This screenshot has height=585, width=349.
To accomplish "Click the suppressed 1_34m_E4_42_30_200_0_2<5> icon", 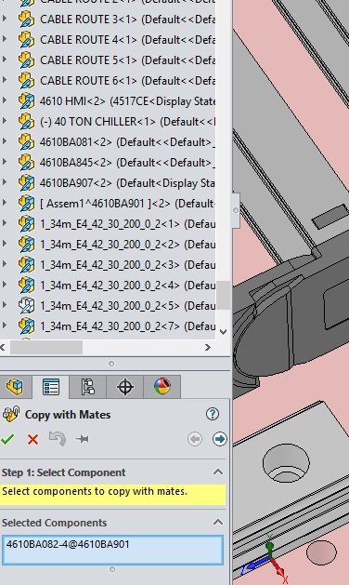I will 26,306.
